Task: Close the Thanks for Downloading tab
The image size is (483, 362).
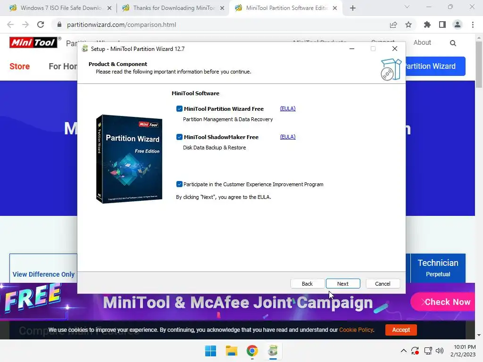Action: (x=222, y=8)
